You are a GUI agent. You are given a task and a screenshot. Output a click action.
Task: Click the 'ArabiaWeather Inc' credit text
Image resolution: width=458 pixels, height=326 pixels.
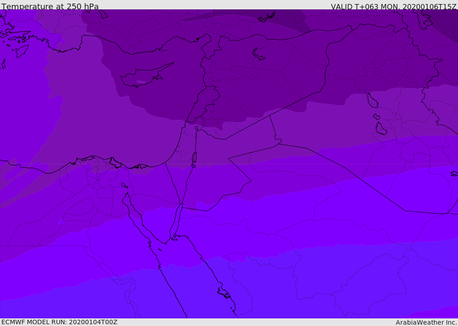[426, 322]
